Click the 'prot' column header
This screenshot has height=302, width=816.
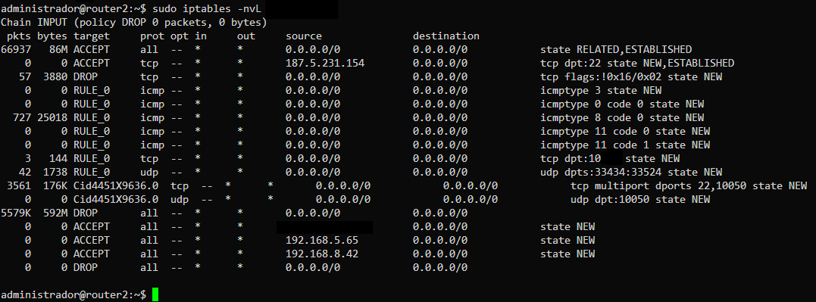[x=152, y=36]
